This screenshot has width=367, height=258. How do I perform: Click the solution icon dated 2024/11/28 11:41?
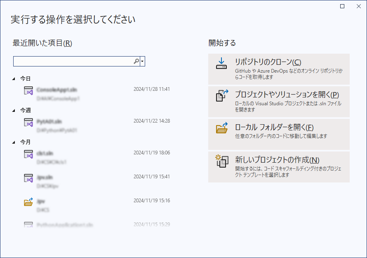(x=28, y=91)
